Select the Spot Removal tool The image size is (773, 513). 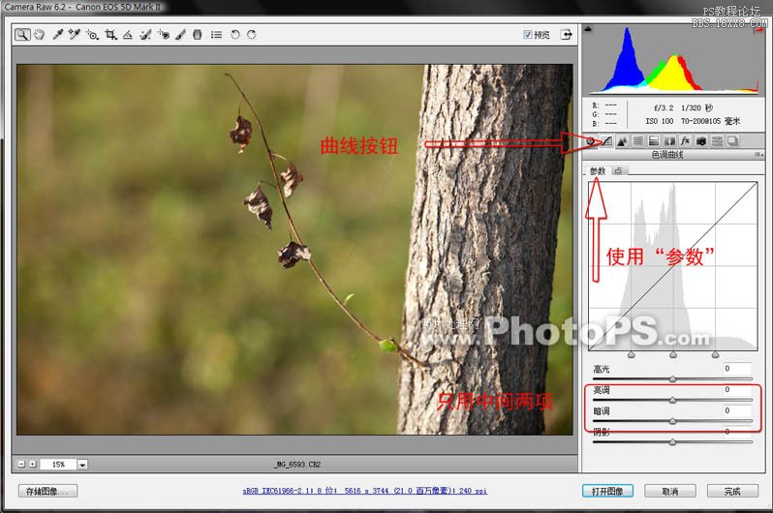pyautogui.click(x=145, y=35)
